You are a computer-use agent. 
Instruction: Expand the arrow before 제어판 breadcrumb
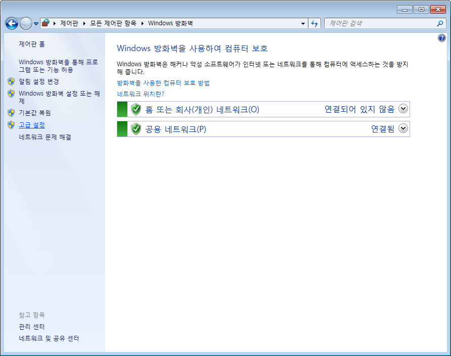(55, 23)
